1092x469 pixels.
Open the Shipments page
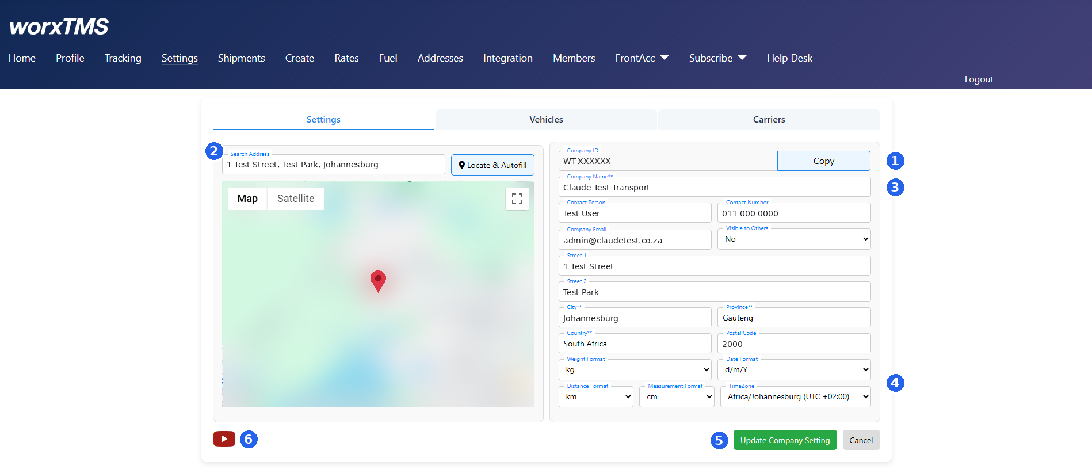pos(241,58)
